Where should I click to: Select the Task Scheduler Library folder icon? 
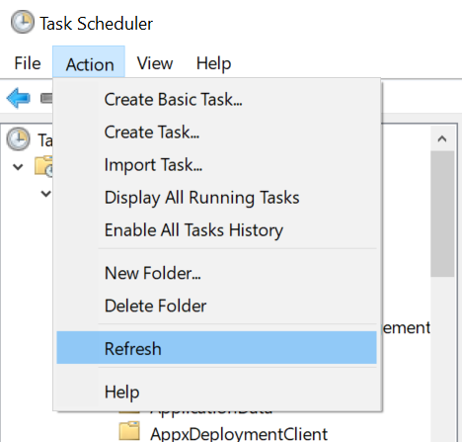pos(43,166)
